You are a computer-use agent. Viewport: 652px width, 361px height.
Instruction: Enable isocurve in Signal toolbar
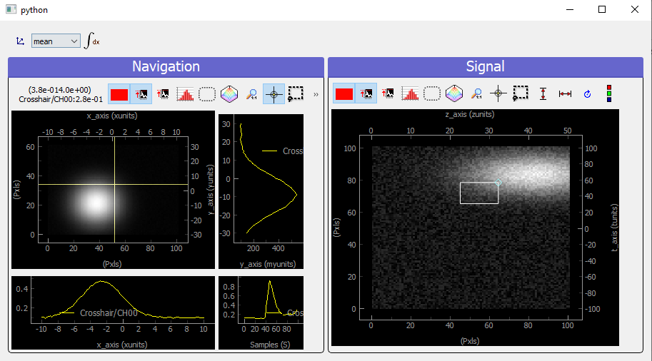[x=454, y=93]
